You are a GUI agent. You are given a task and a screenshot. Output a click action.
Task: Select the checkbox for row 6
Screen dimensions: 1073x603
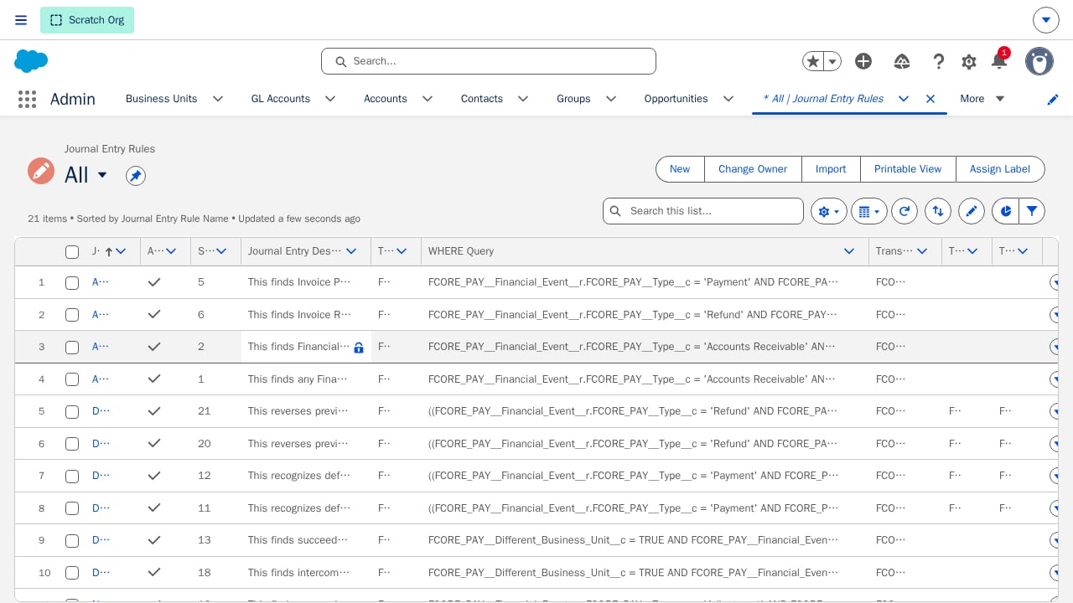click(72, 444)
